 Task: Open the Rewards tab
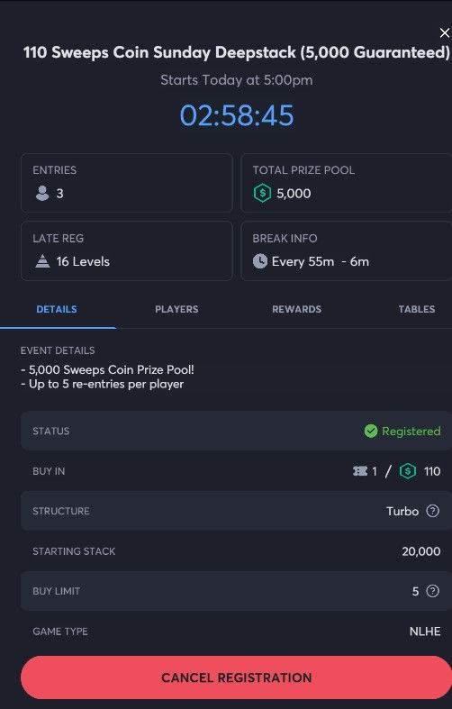[296, 309]
